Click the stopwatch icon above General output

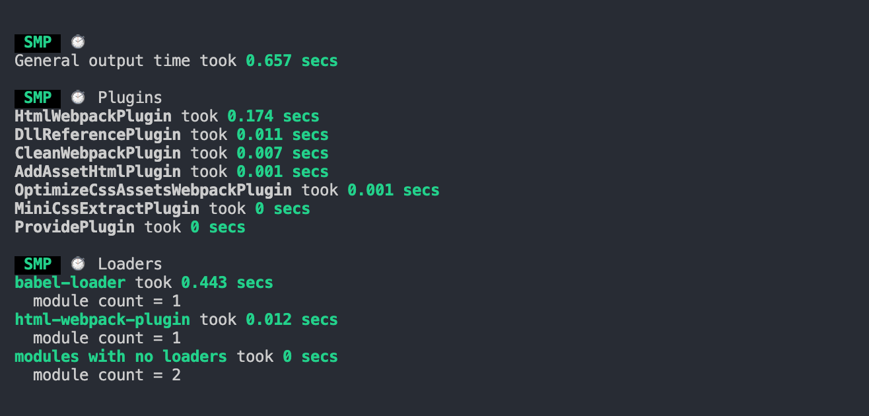(79, 42)
